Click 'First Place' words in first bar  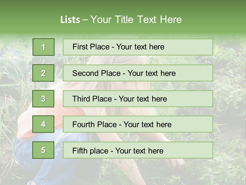pos(91,47)
